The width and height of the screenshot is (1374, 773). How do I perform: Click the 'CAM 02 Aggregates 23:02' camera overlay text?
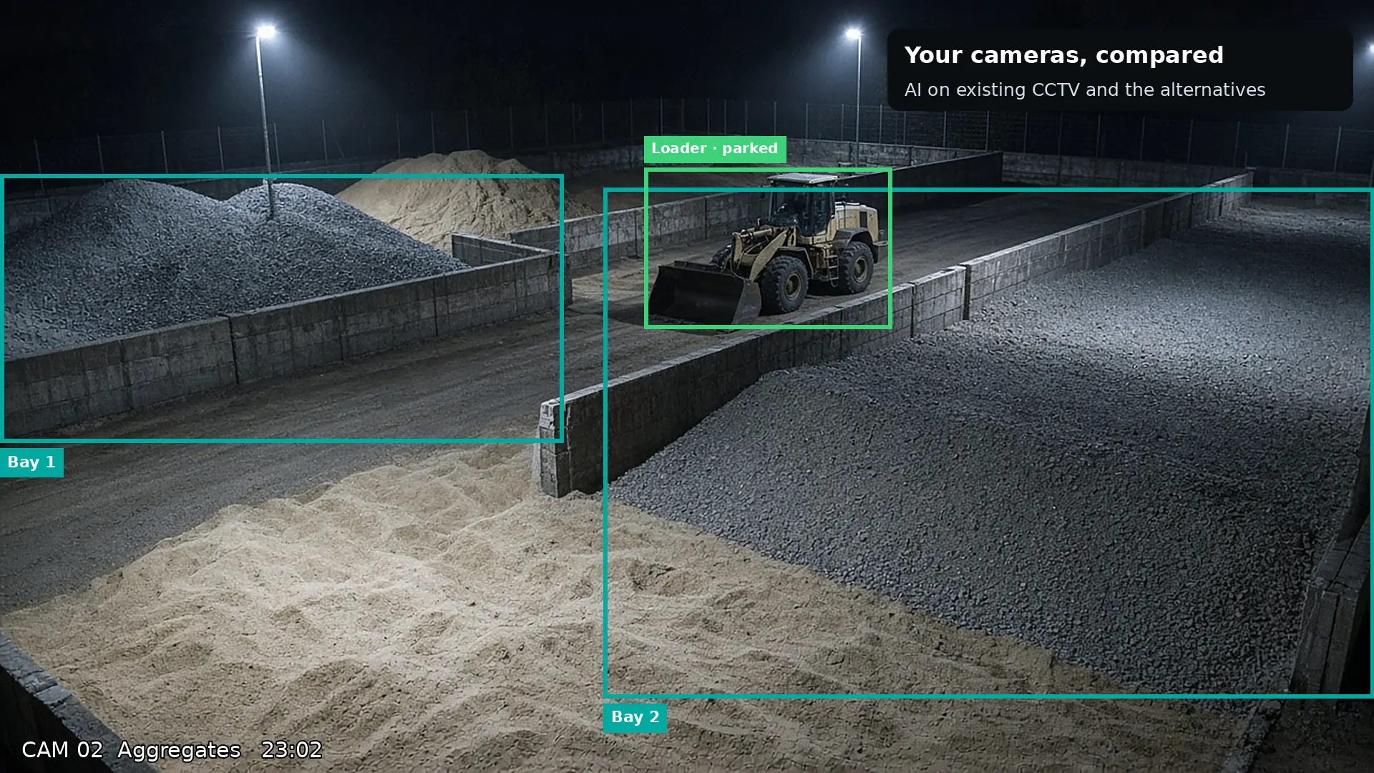pyautogui.click(x=172, y=749)
